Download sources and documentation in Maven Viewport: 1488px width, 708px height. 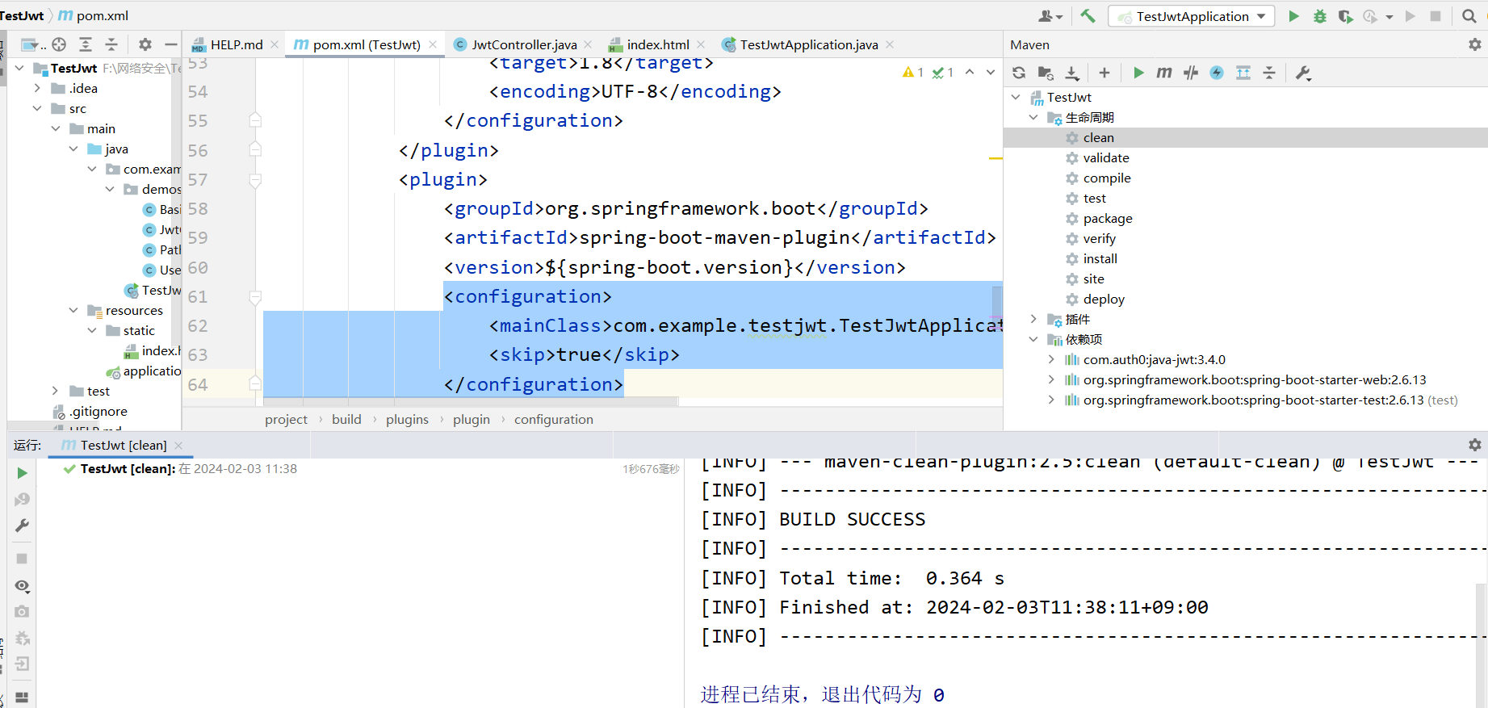click(1072, 73)
